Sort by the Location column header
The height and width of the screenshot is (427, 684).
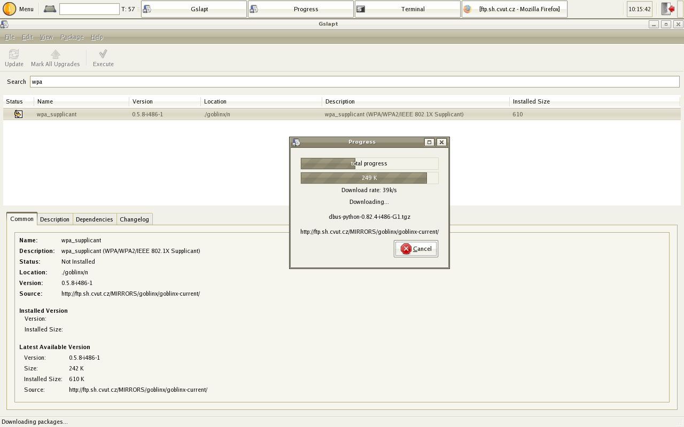pyautogui.click(x=262, y=101)
